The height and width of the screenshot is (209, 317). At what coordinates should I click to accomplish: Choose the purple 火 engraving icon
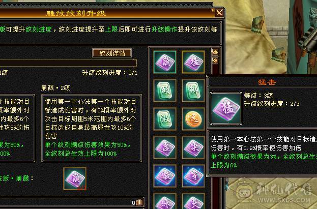click(x=193, y=201)
